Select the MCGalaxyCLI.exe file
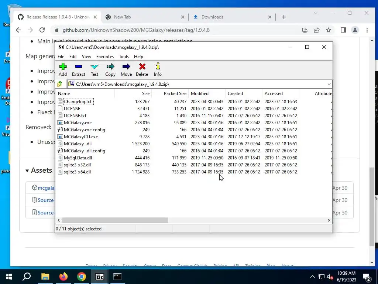Image resolution: width=378 pixels, height=284 pixels. click(81, 137)
